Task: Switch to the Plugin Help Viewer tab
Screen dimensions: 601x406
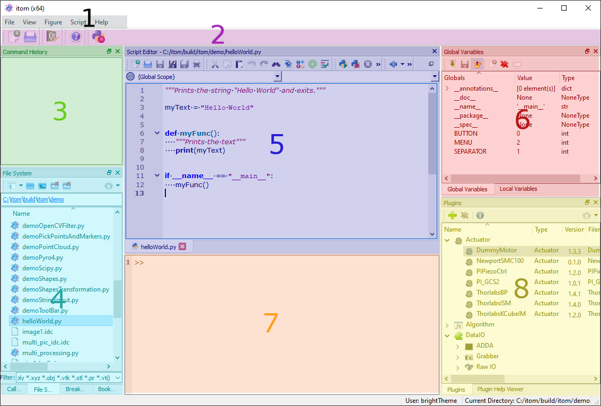Action: point(500,389)
